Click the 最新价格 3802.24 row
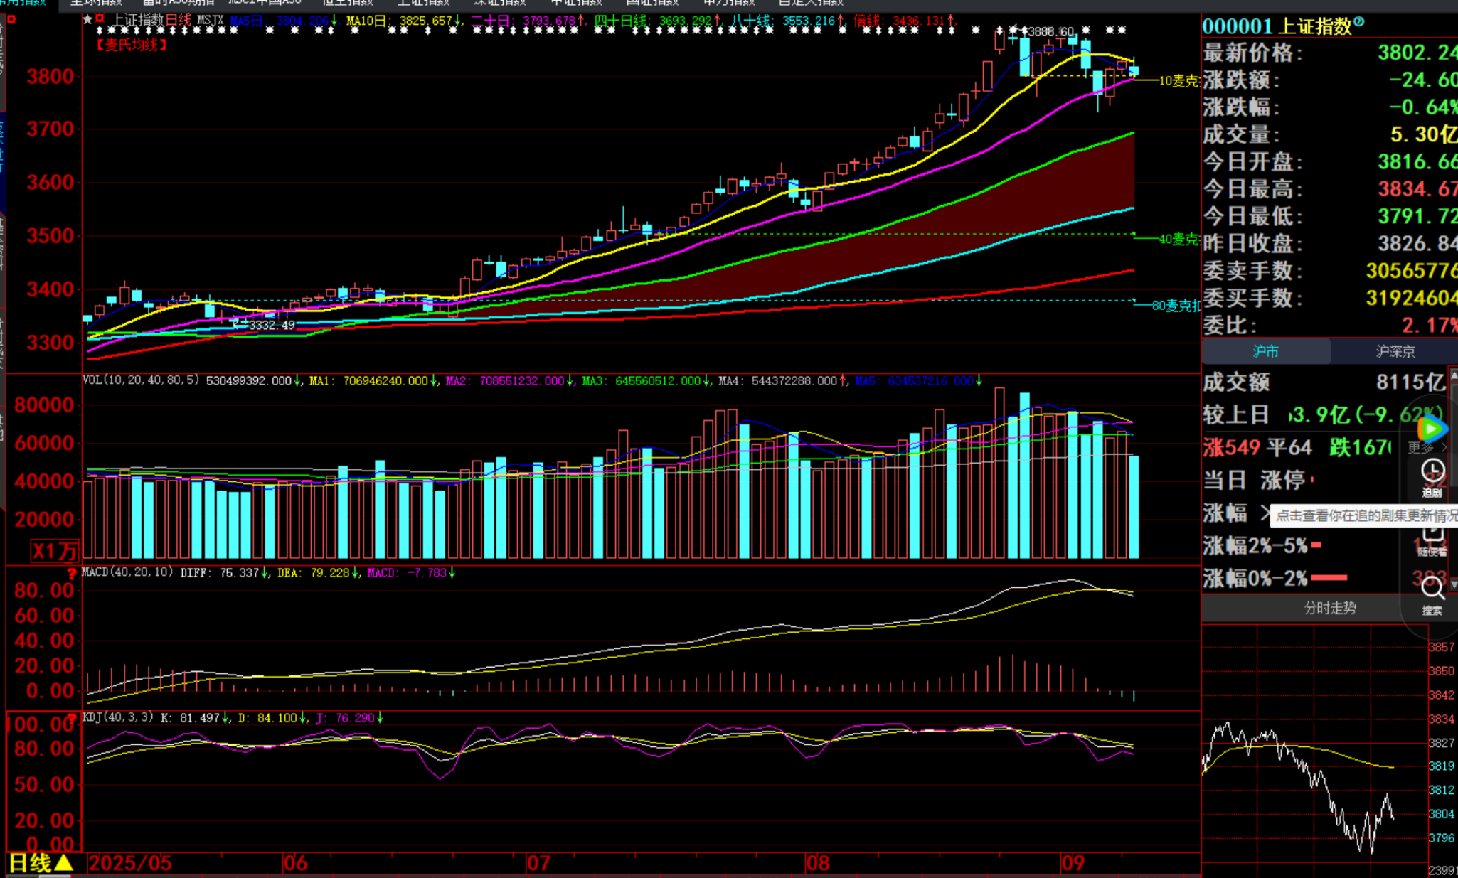This screenshot has height=878, width=1458. [x=1330, y=53]
